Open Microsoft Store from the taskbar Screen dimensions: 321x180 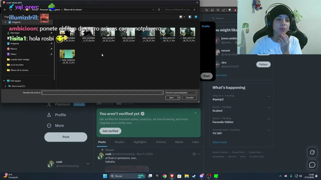[x=179, y=176]
